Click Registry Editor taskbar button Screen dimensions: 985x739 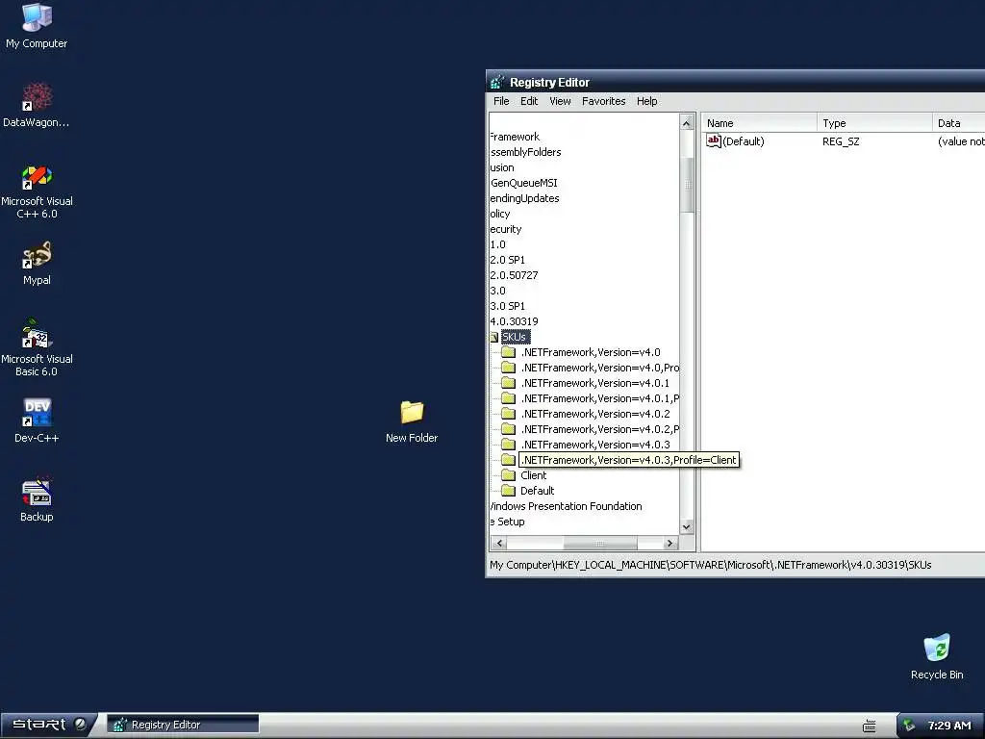coord(183,725)
